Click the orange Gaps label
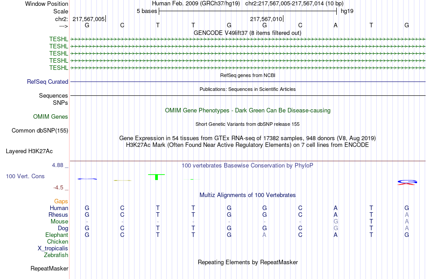The height and width of the screenshot is (279, 426). coord(61,202)
